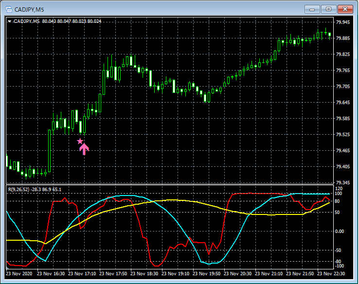
Task: Click the OHLC price values at chart top
Action: pos(72,21)
